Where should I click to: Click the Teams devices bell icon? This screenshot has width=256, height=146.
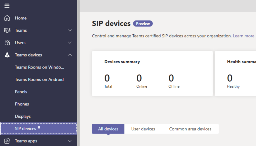pyautogui.click(x=7, y=55)
